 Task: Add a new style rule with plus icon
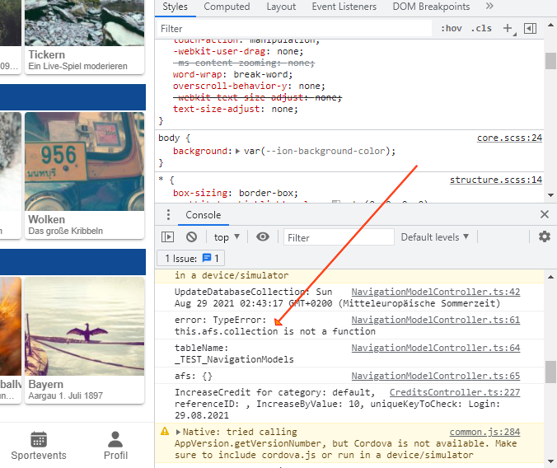508,29
